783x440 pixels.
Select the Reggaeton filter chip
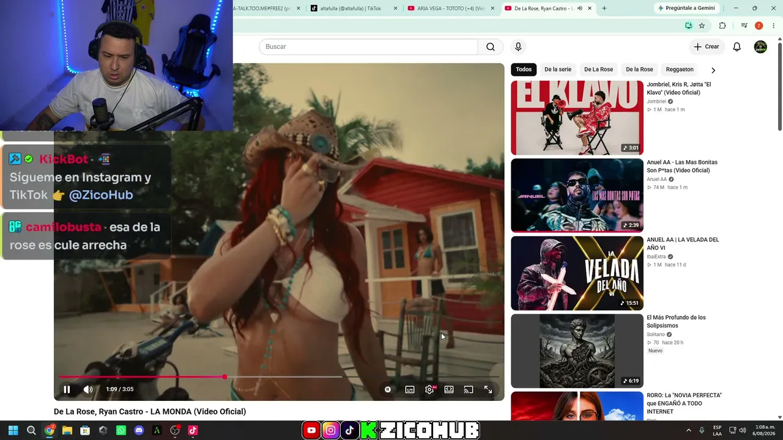coord(680,70)
